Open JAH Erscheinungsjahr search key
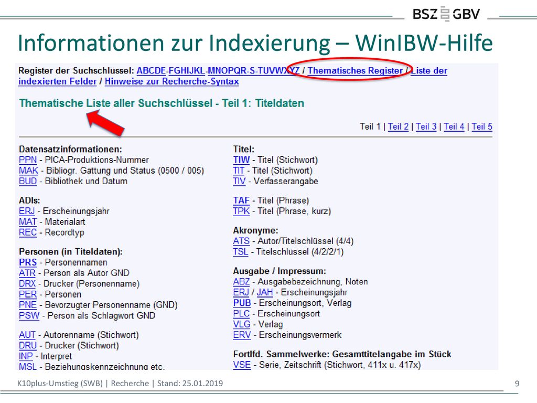This screenshot has height=403, width=537. 265,292
